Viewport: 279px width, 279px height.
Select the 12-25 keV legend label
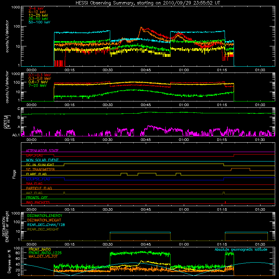38,15
